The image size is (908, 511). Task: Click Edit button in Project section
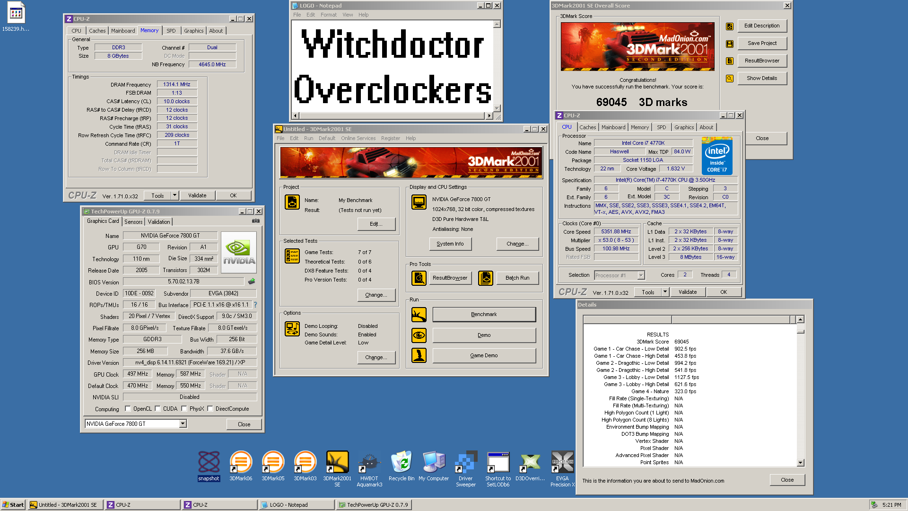click(x=376, y=224)
